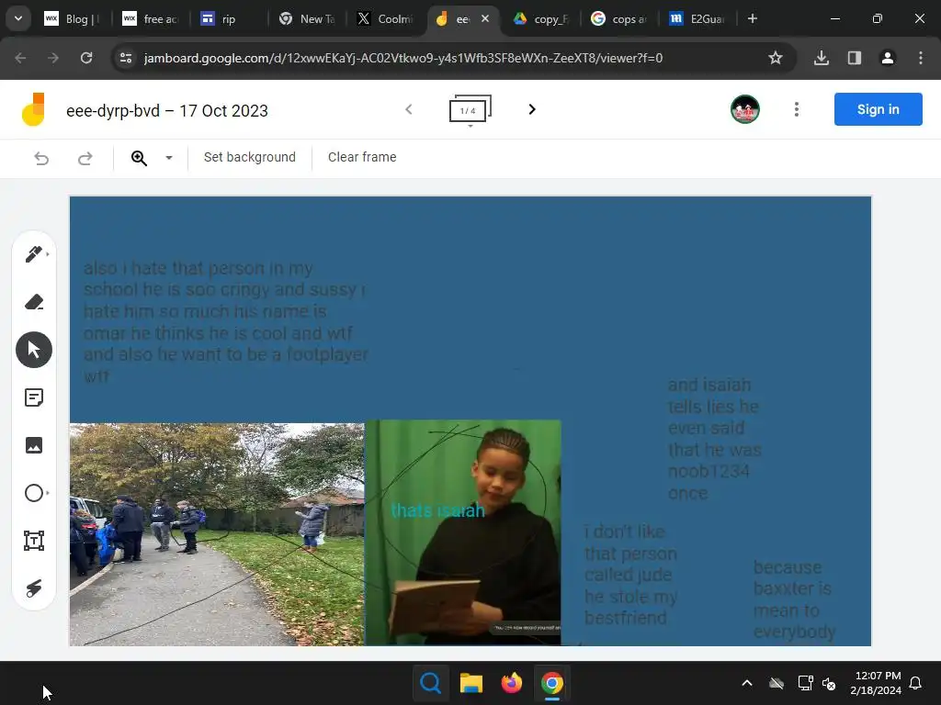Add a sticky note

pos(34,397)
